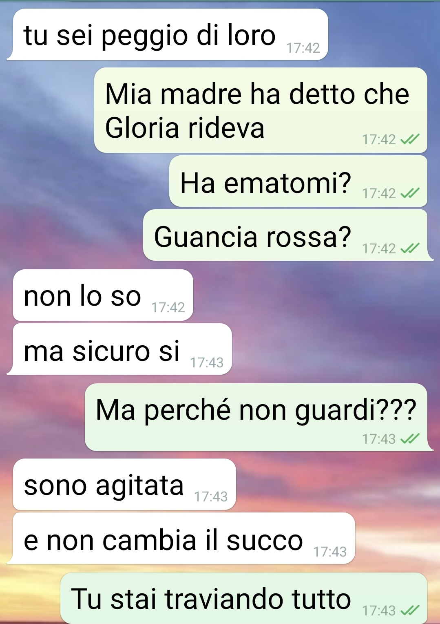Tap read-receipt ticks beside "Guancia rossa?"
Image resolution: width=440 pixels, height=624 pixels.
tap(410, 248)
